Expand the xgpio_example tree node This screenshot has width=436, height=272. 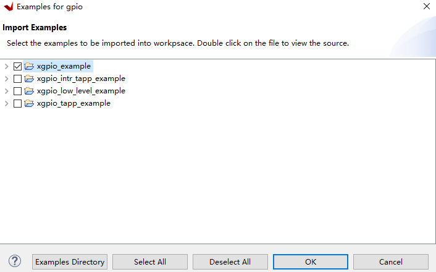tap(7, 66)
